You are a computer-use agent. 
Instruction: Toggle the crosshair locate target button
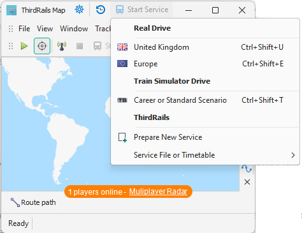pos(42,46)
